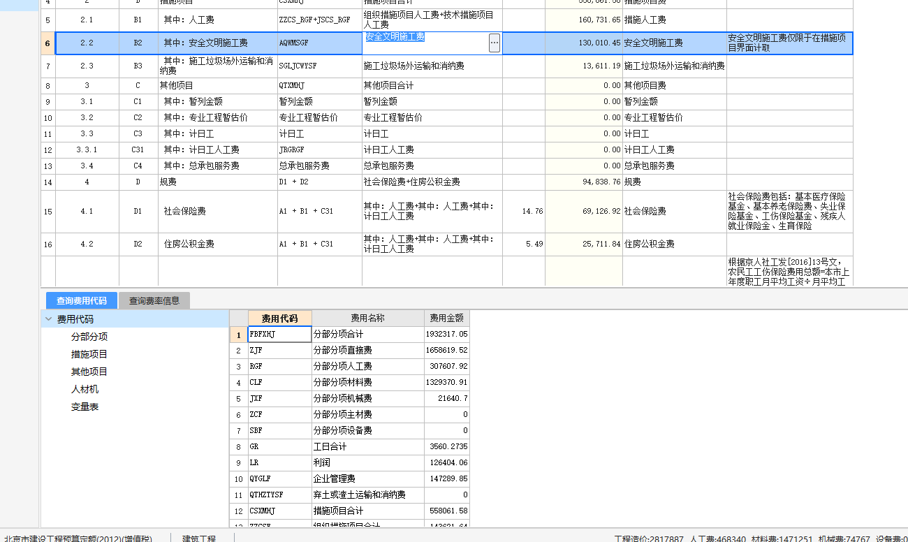Viewport: 908px width, 542px height.
Task: Click the editable 安全文明施工费 base description field
Action: tap(425, 43)
